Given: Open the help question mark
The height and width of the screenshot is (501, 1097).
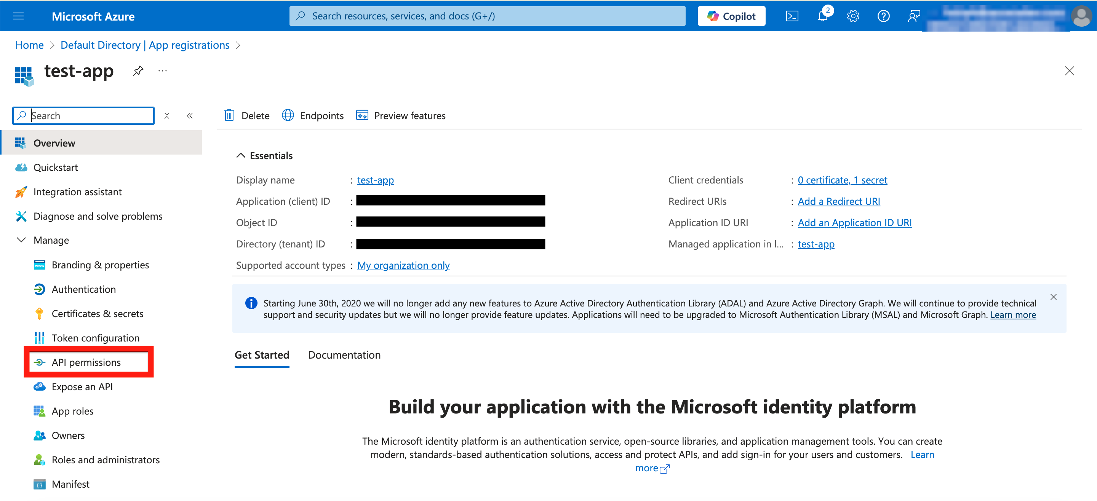Looking at the screenshot, I should point(883,16).
